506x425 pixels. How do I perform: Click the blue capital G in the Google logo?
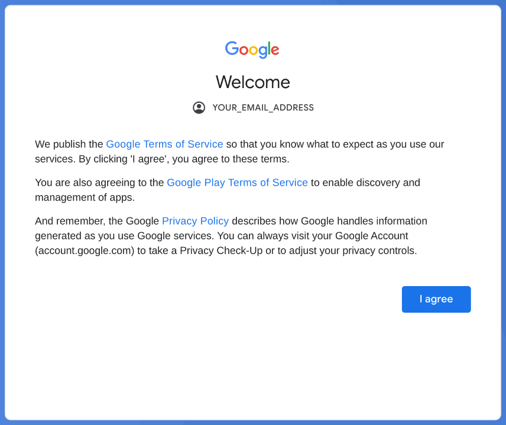point(232,48)
